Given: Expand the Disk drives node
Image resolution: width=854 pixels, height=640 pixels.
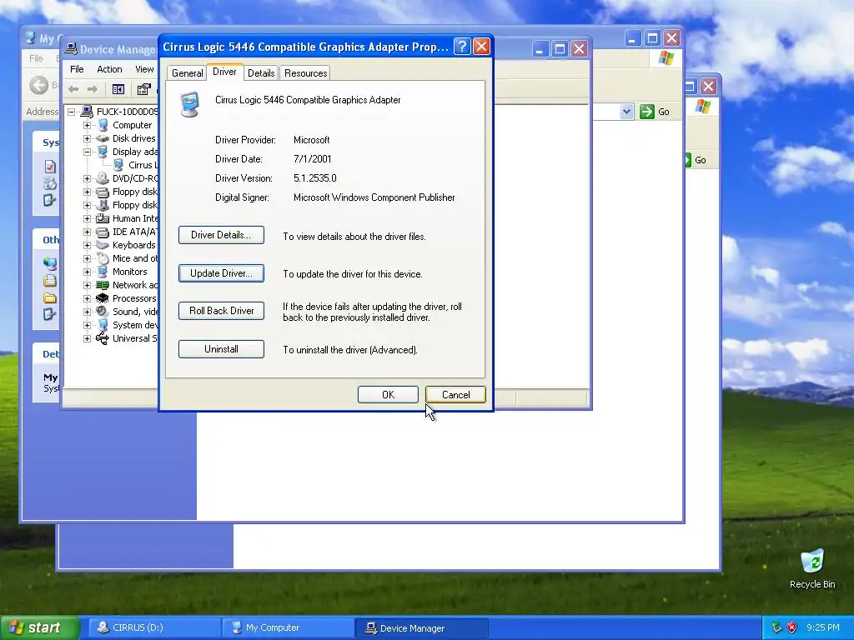Looking at the screenshot, I should 87,139.
